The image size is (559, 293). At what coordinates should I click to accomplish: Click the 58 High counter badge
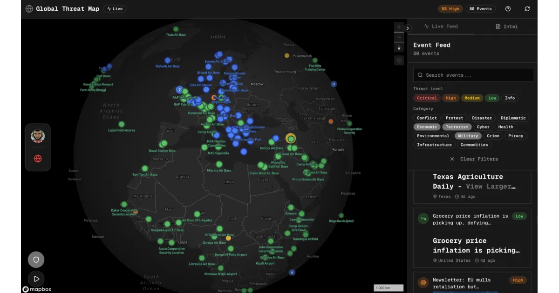point(450,9)
